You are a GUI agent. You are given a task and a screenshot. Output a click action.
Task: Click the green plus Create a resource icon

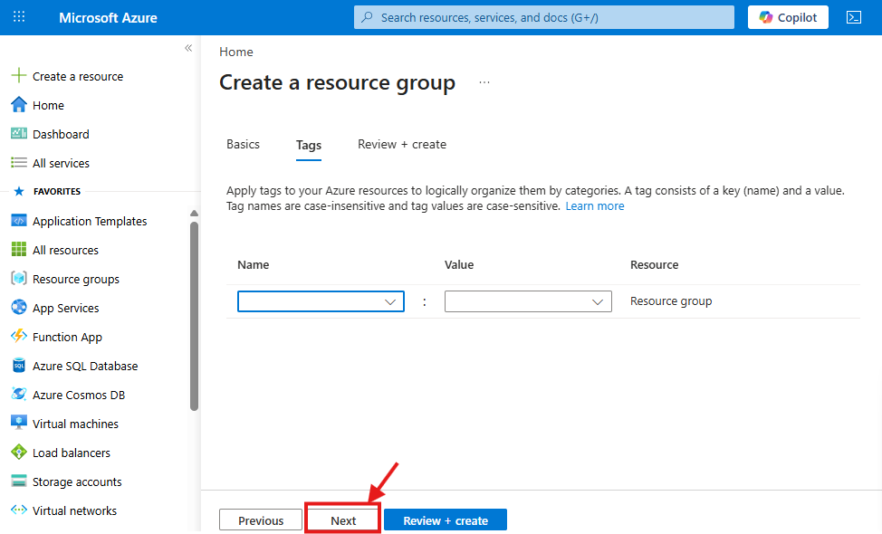18,75
